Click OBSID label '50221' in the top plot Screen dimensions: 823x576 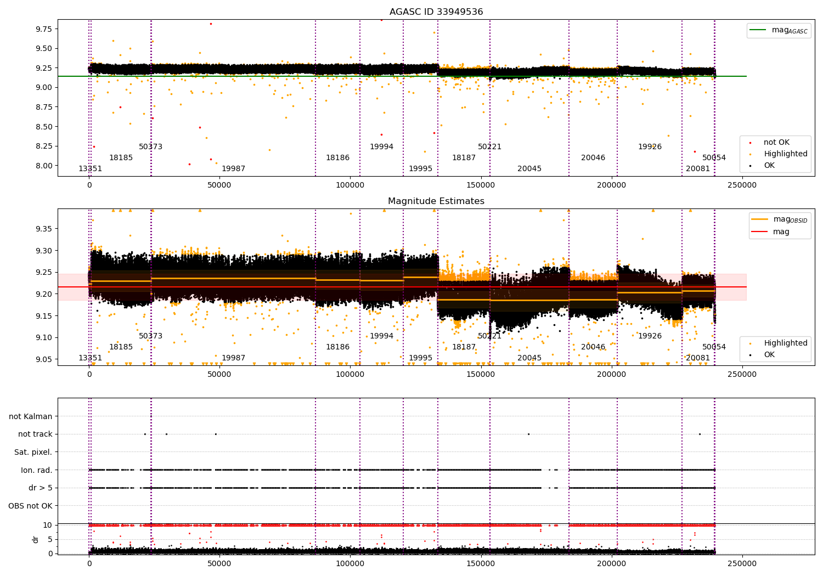[490, 147]
